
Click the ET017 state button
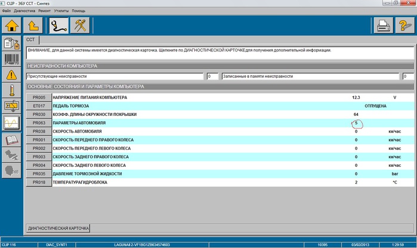tap(39, 106)
